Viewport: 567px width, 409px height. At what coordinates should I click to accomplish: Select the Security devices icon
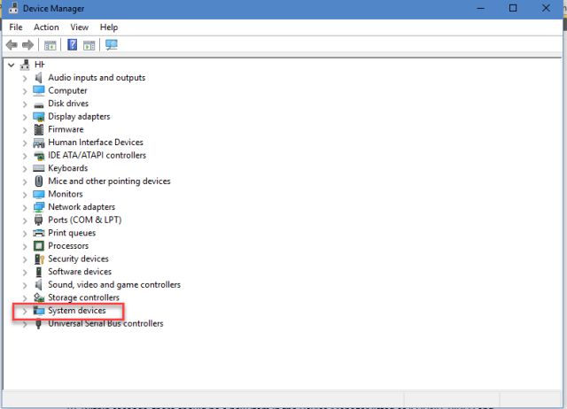point(39,259)
